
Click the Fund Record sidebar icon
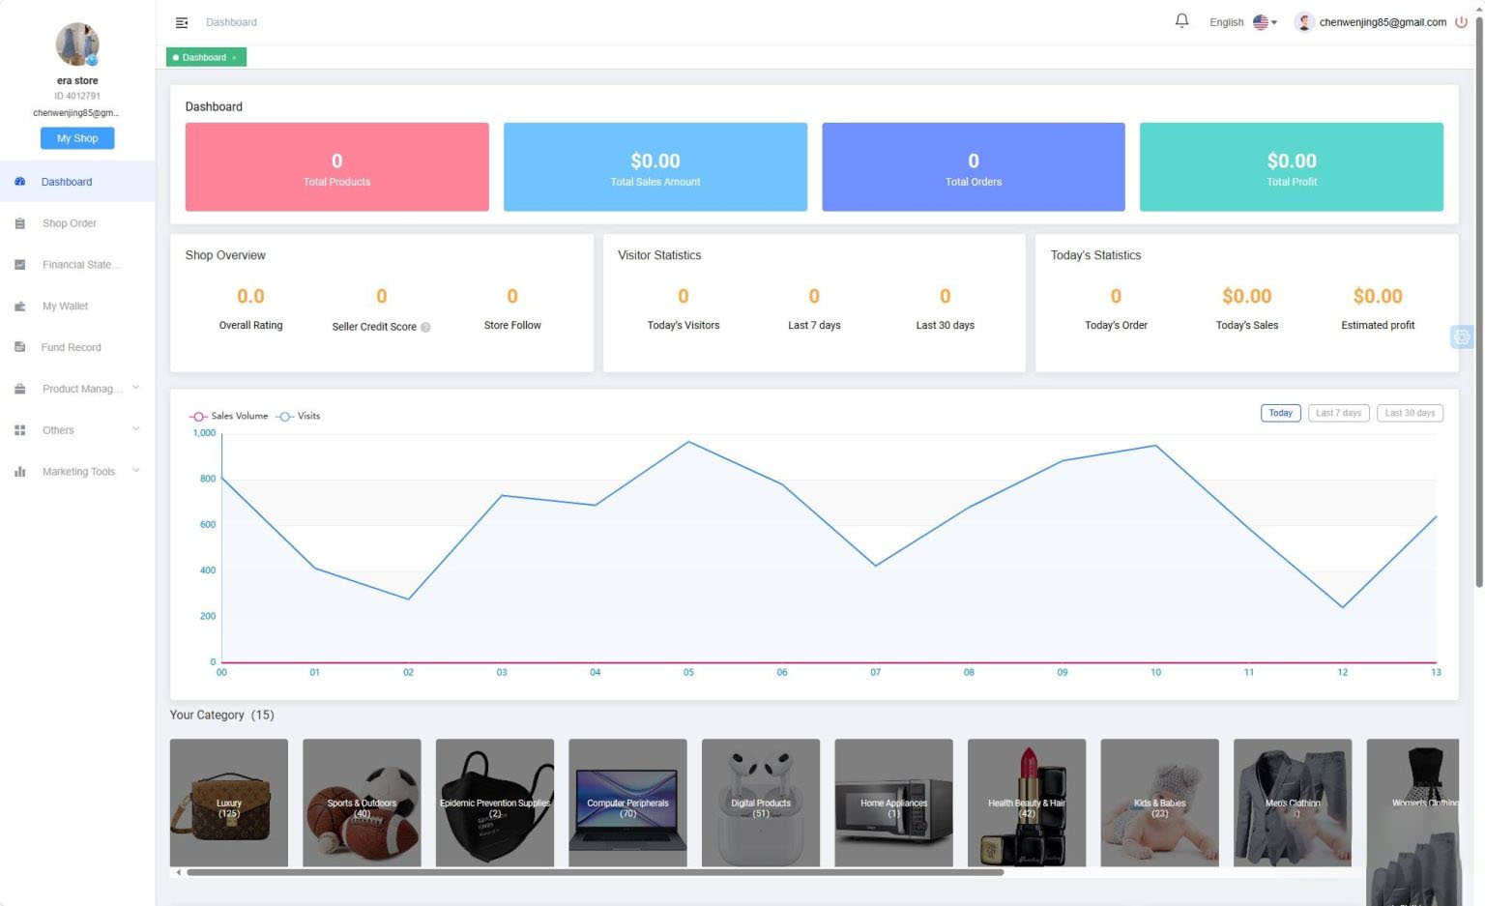click(20, 347)
